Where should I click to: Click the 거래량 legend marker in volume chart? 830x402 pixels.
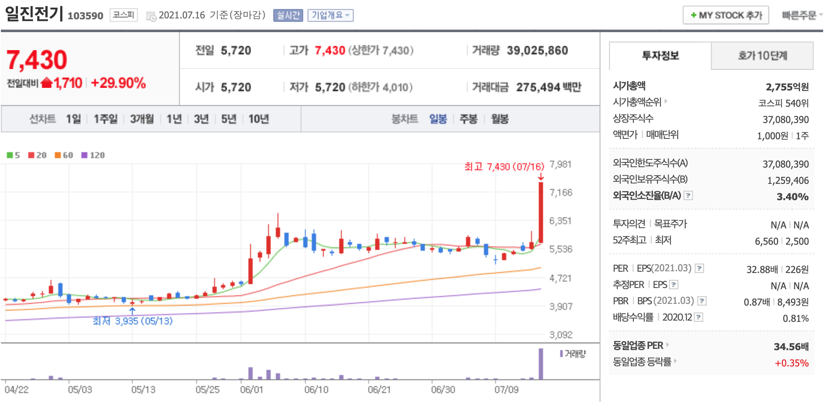[561, 354]
